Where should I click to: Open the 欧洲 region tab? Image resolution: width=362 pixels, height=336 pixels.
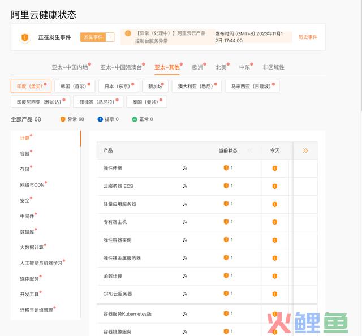(x=199, y=67)
